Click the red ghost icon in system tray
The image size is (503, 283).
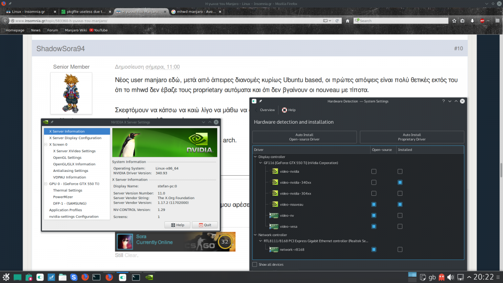pos(442,277)
